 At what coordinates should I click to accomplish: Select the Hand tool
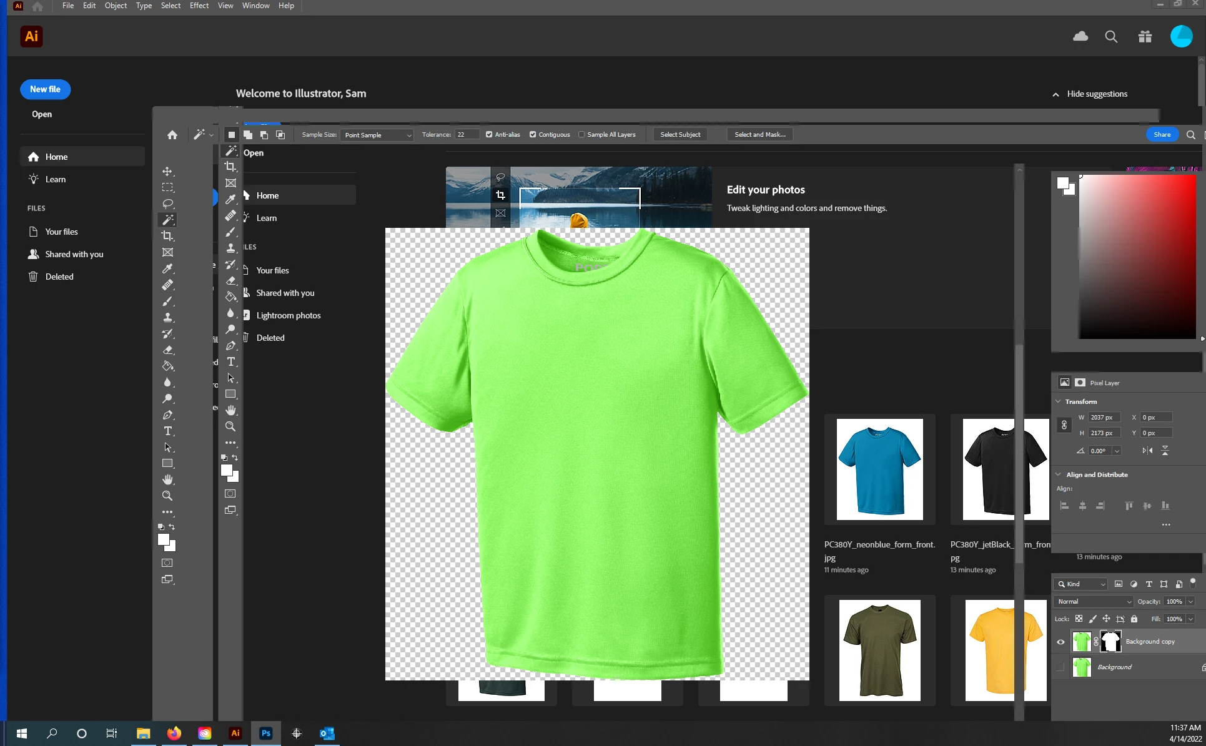click(167, 479)
